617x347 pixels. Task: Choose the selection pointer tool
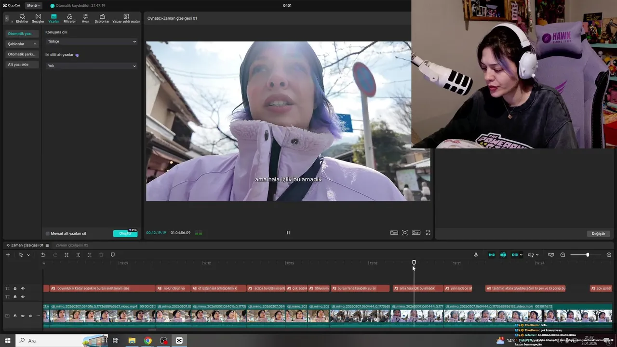click(21, 254)
